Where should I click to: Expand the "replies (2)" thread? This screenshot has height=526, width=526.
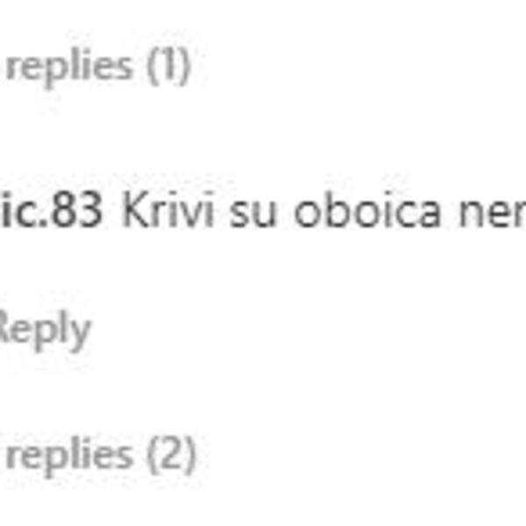click(100, 455)
